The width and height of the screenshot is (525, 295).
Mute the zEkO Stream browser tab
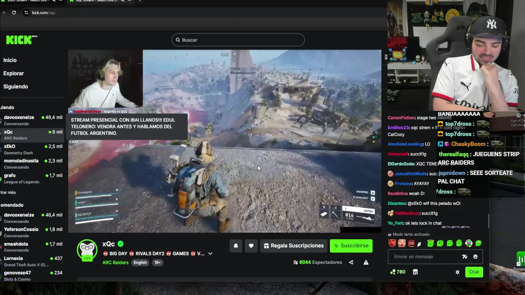click(x=54, y=1)
